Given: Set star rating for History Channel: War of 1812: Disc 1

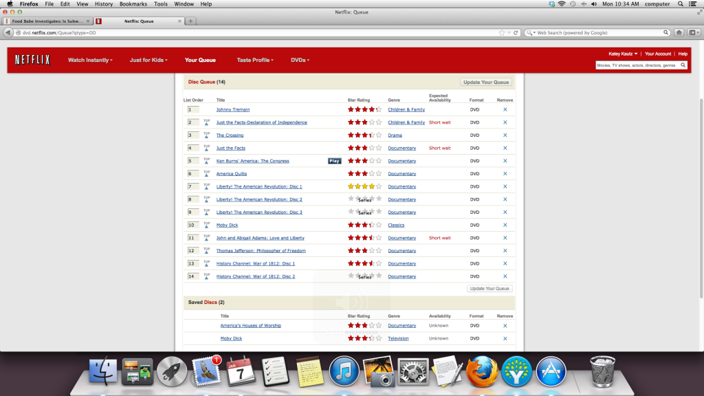Looking at the screenshot, I should [x=364, y=263].
